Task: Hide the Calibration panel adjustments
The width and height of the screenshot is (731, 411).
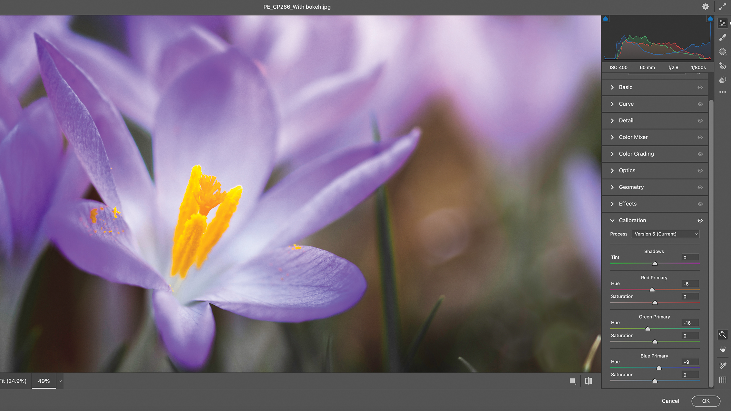Action: pos(700,221)
